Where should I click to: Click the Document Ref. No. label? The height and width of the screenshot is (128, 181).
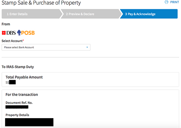[x=19, y=103]
